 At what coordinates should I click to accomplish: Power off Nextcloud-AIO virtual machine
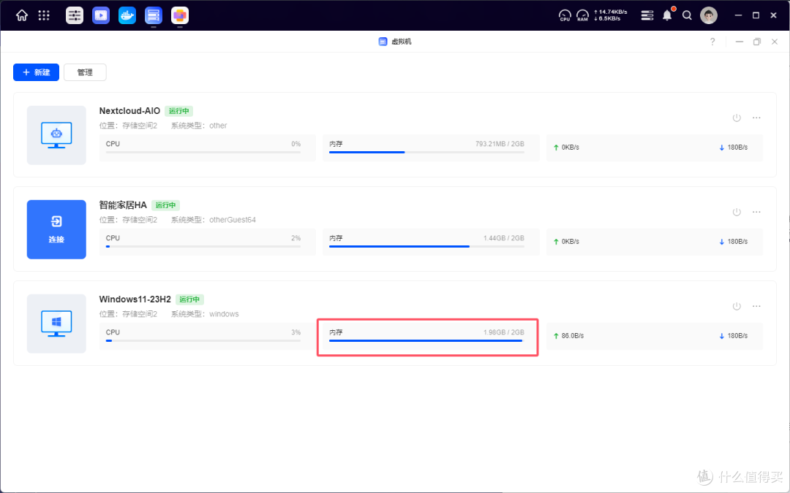(737, 118)
